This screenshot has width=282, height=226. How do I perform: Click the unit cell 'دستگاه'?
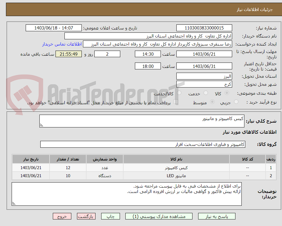pos(105,176)
